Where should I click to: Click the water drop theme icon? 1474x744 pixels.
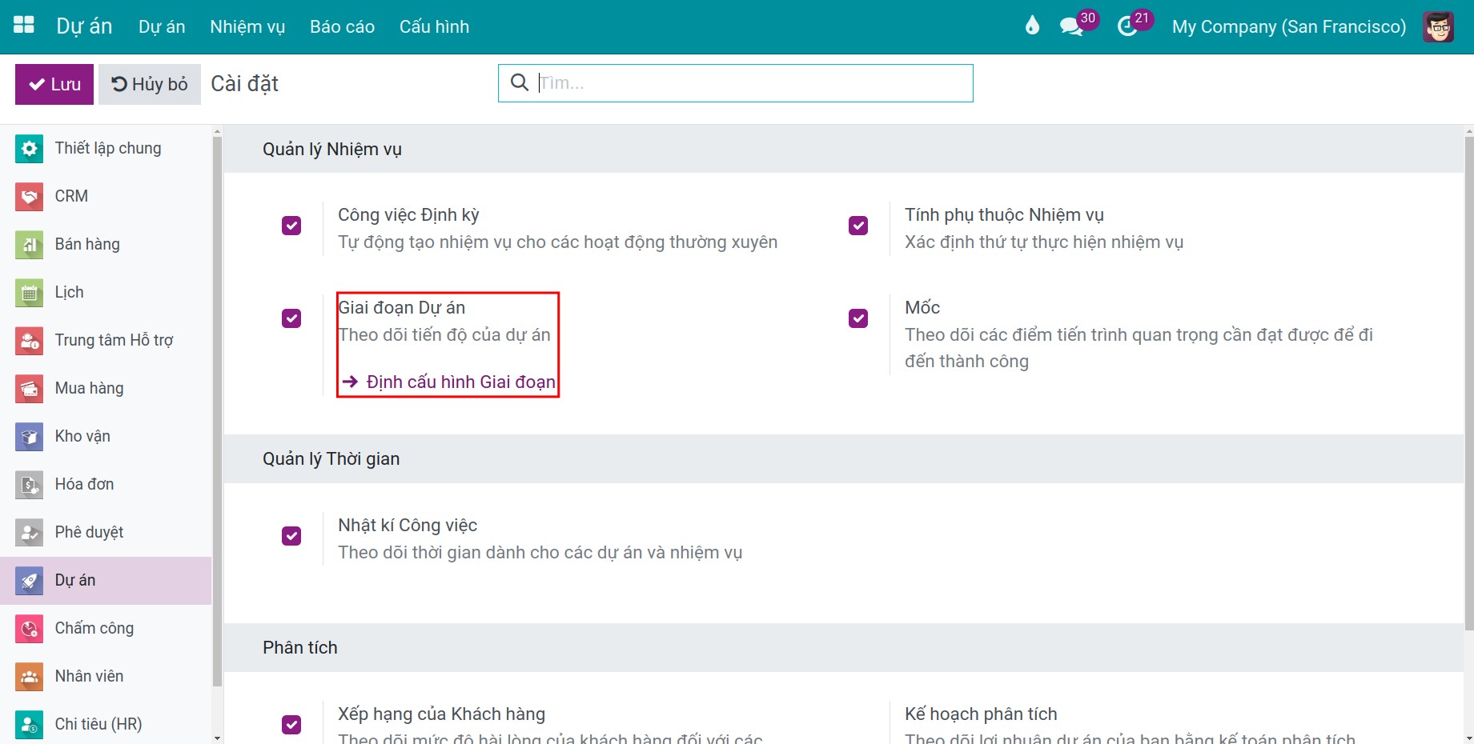tap(1032, 26)
